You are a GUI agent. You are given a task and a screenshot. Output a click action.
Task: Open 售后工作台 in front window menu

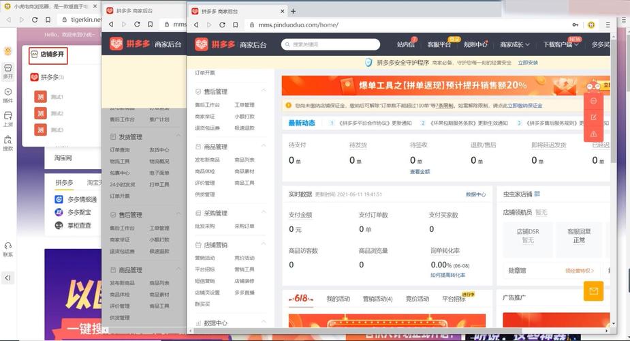point(207,105)
